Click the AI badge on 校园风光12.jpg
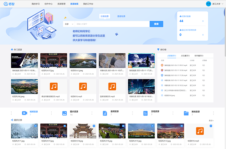Viewport: 226px width, 149px height. tap(182, 126)
